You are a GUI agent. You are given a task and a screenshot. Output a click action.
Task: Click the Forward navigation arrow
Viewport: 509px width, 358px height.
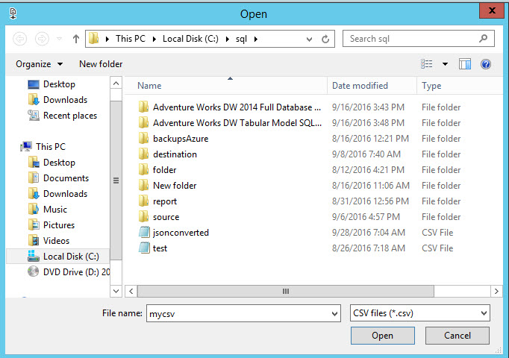42,39
